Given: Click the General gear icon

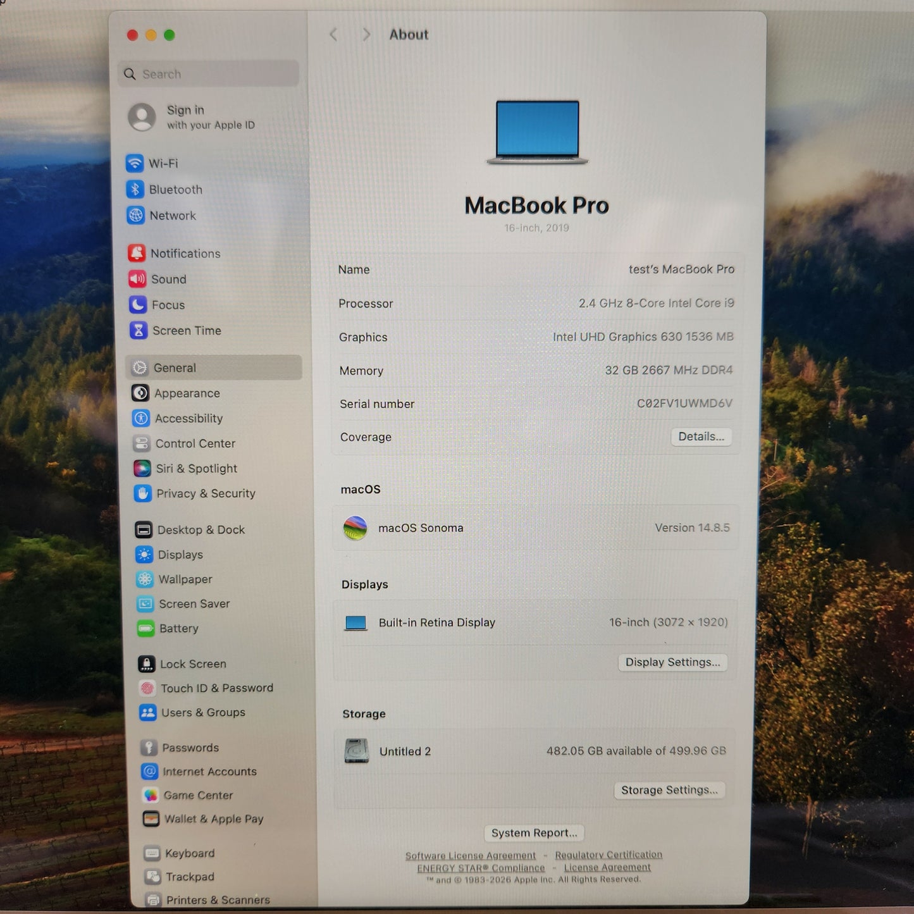Looking at the screenshot, I should tap(140, 367).
